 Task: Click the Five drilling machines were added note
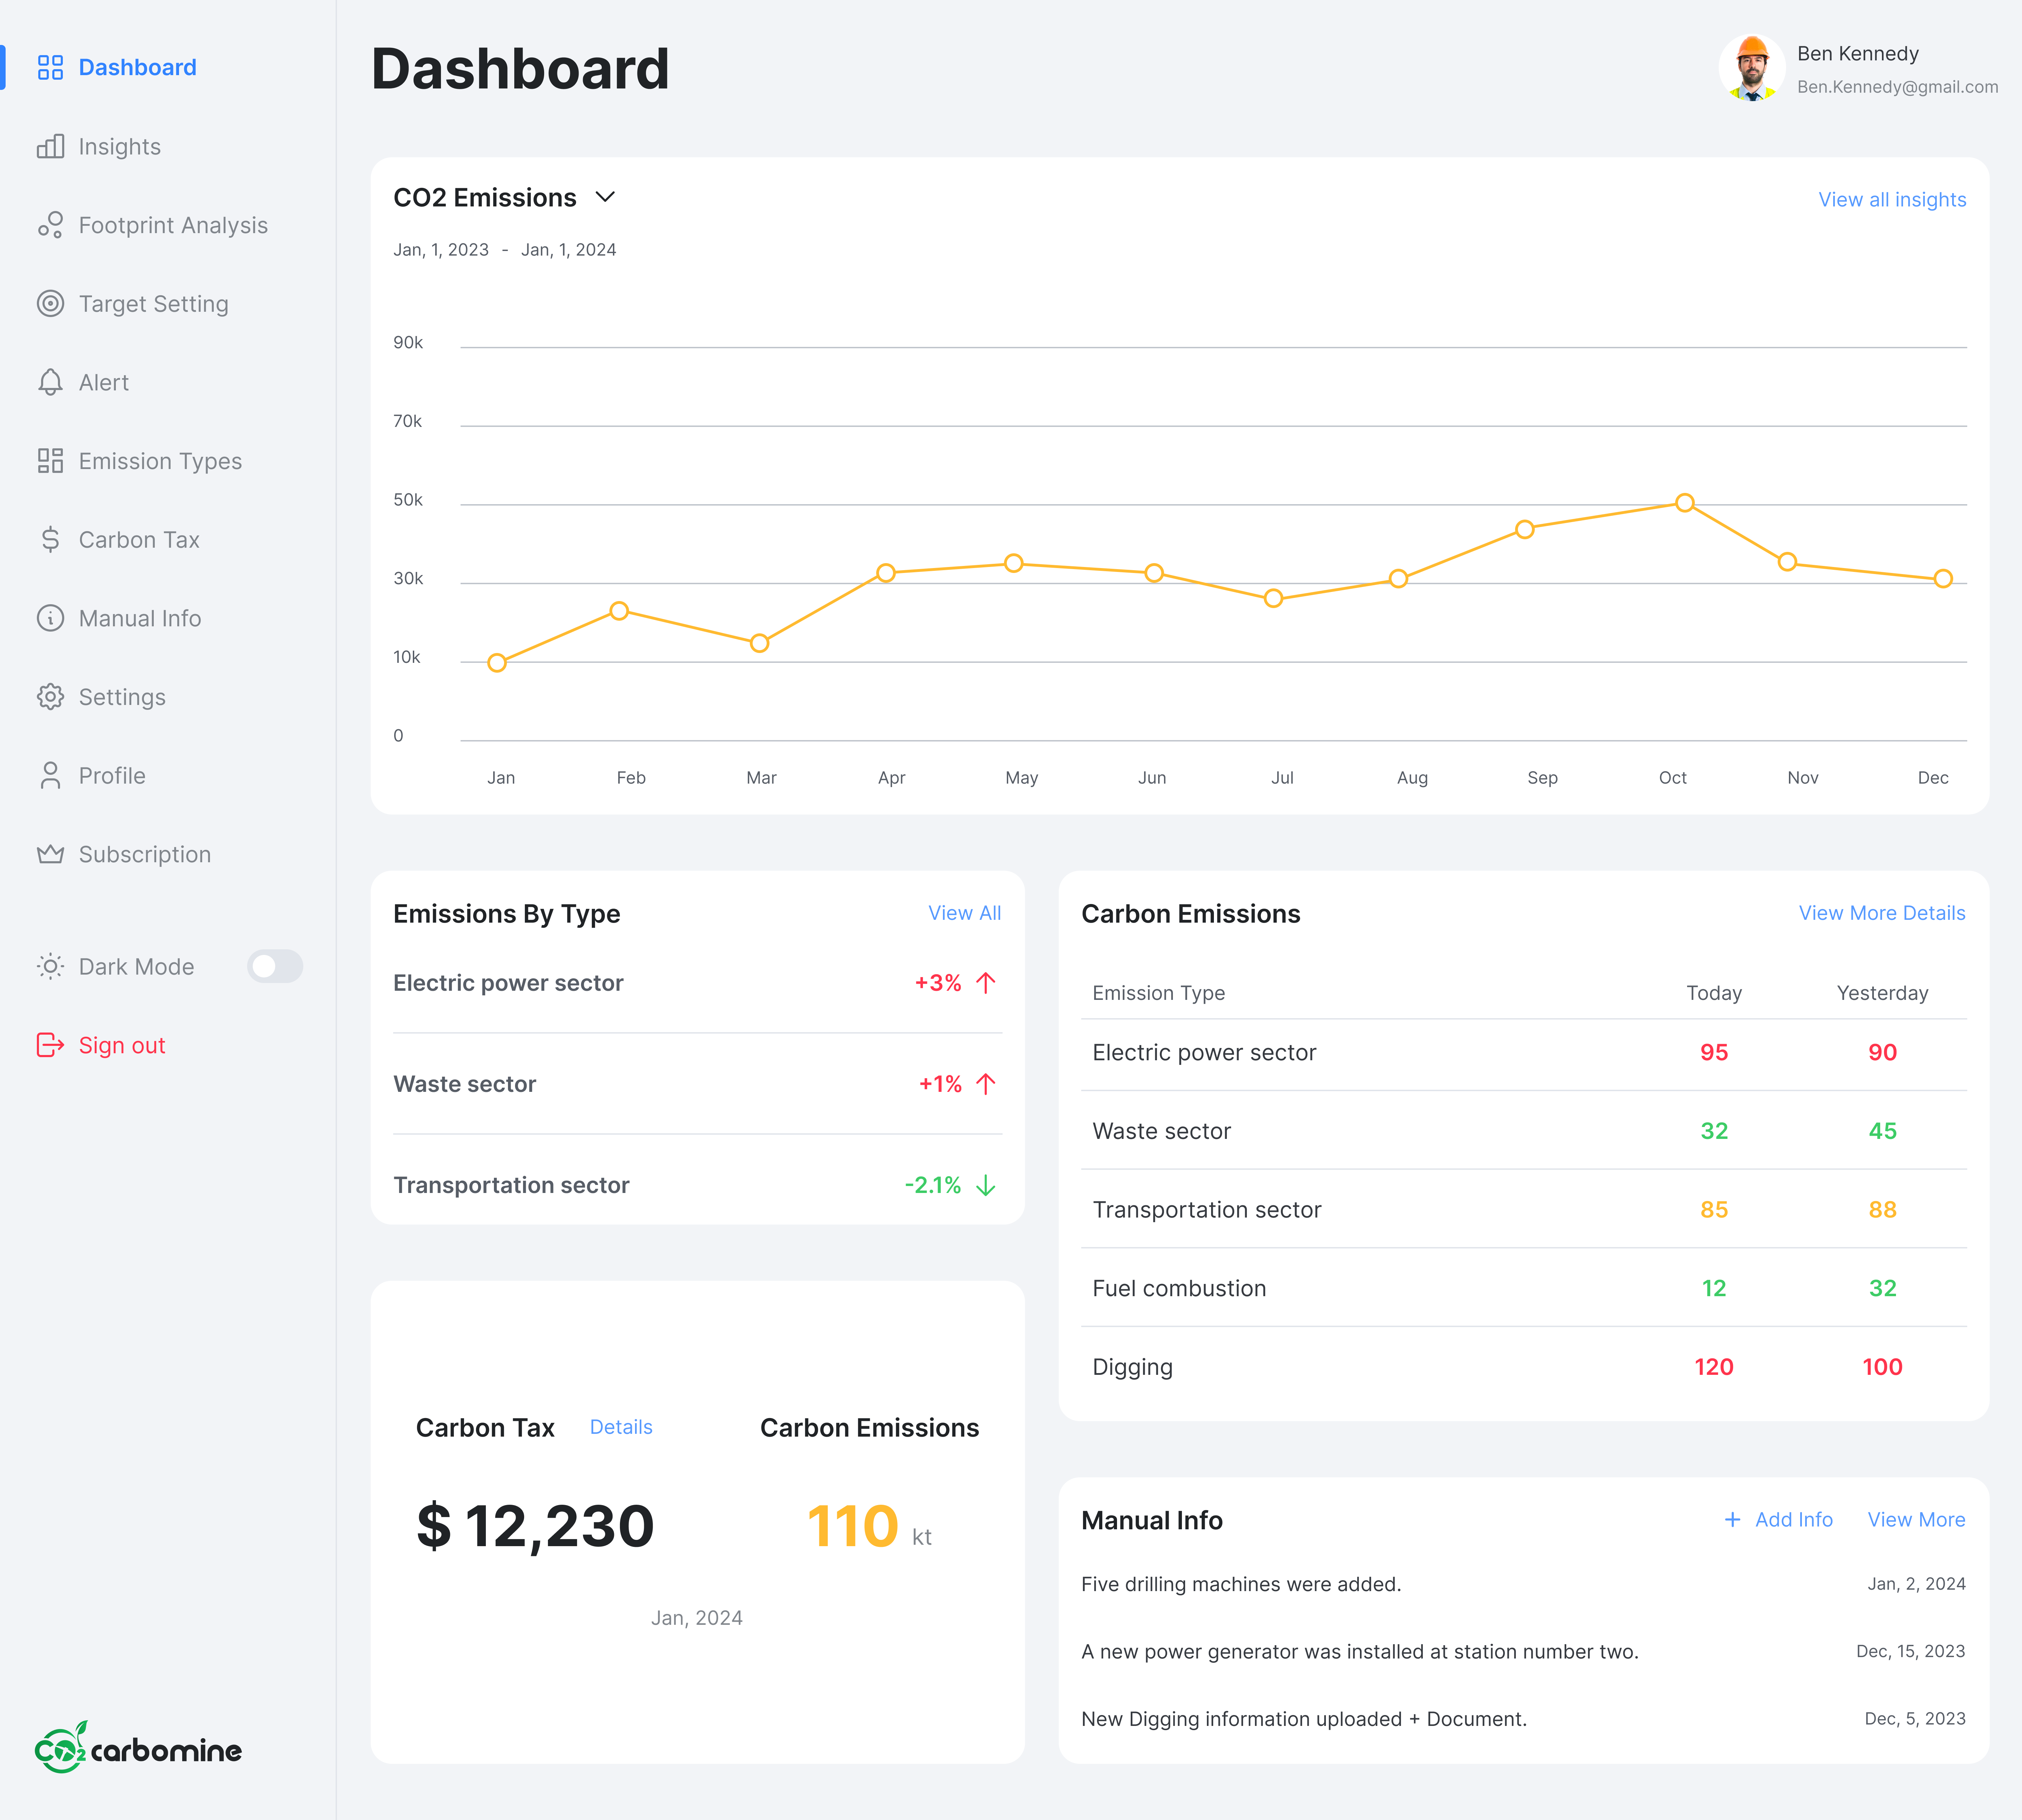point(1241,1584)
